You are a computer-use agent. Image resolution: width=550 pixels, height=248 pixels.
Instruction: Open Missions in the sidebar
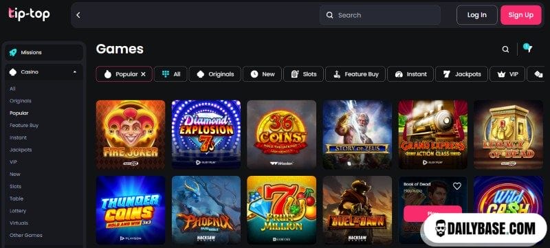point(44,52)
